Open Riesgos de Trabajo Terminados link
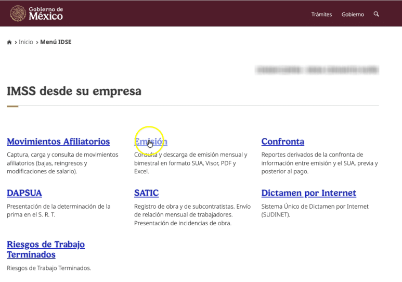The width and height of the screenshot is (402, 282). (46, 249)
